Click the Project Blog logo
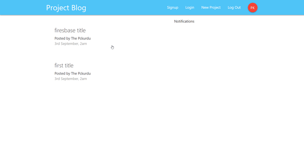The image size is (304, 142). (66, 8)
